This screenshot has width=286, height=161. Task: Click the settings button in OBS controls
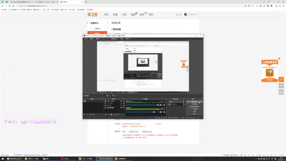pos(194,111)
